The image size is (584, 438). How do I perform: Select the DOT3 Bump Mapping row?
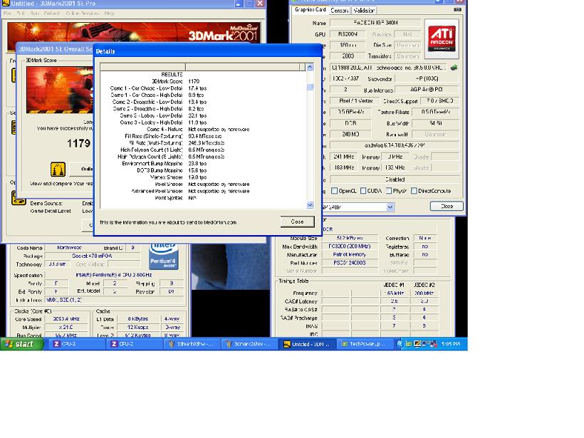point(203,170)
